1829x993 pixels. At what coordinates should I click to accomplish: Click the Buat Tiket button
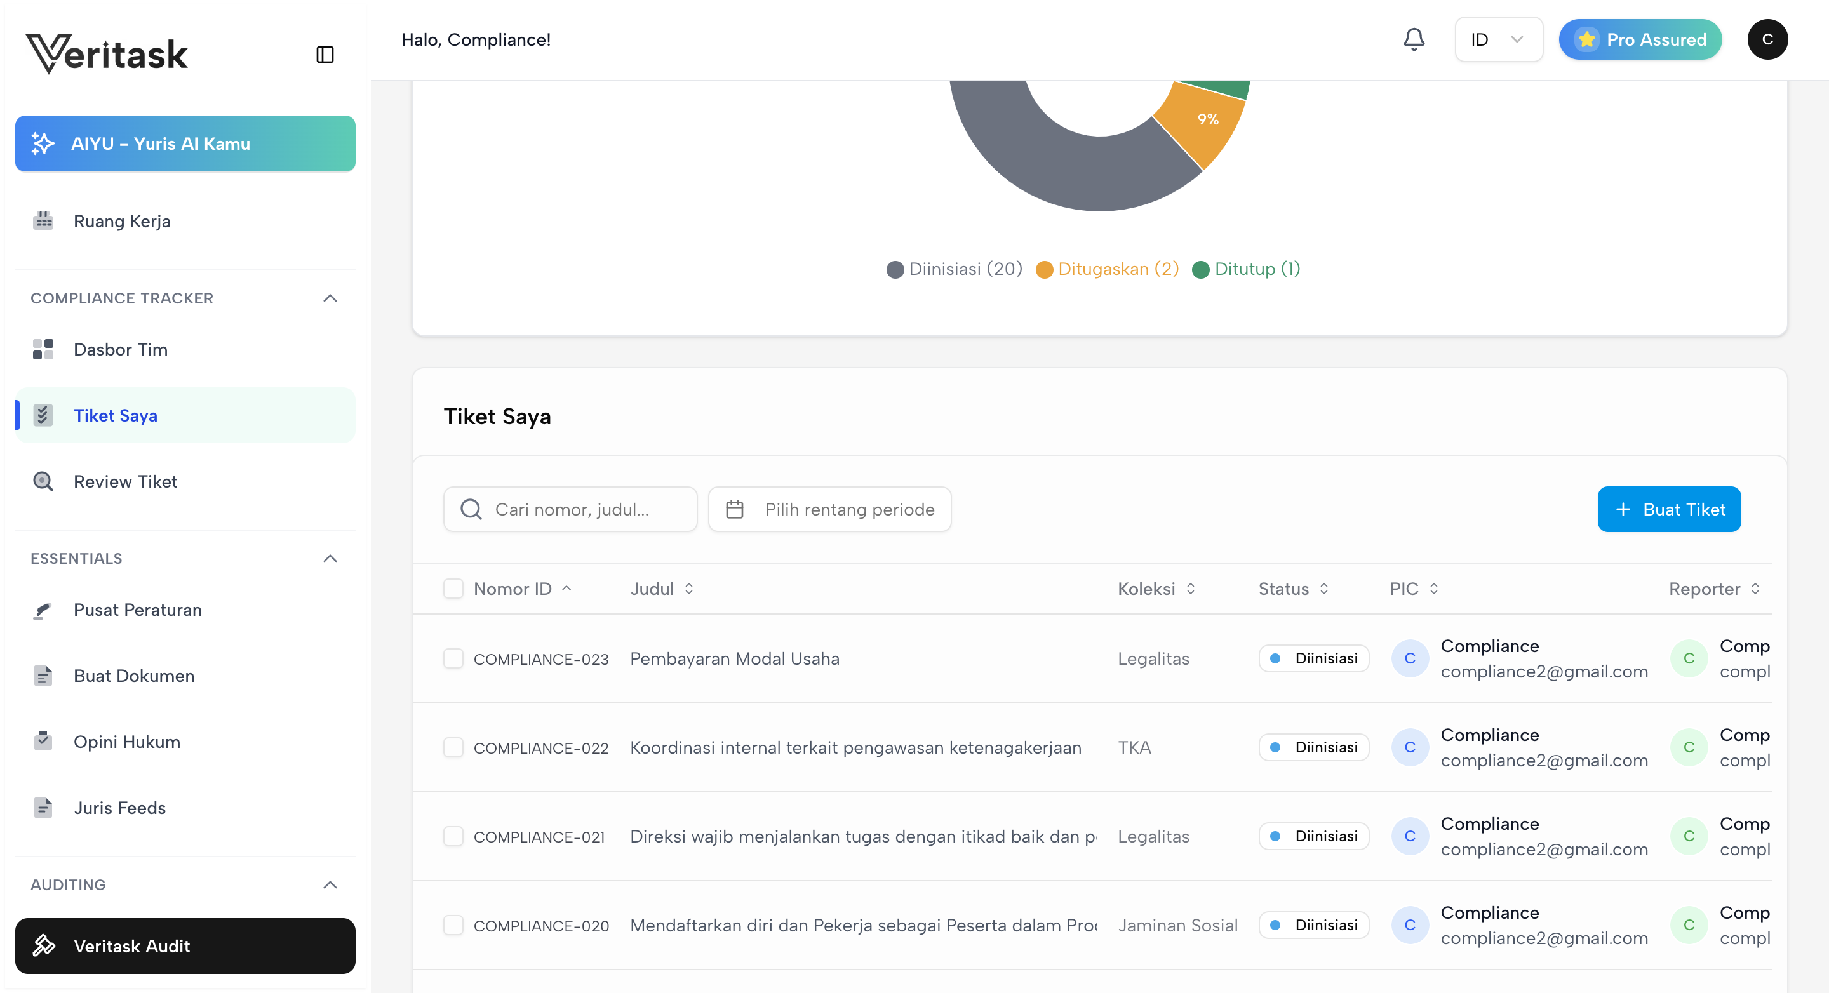1668,509
